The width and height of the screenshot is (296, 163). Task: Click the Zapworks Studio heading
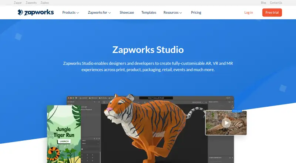tap(148, 50)
